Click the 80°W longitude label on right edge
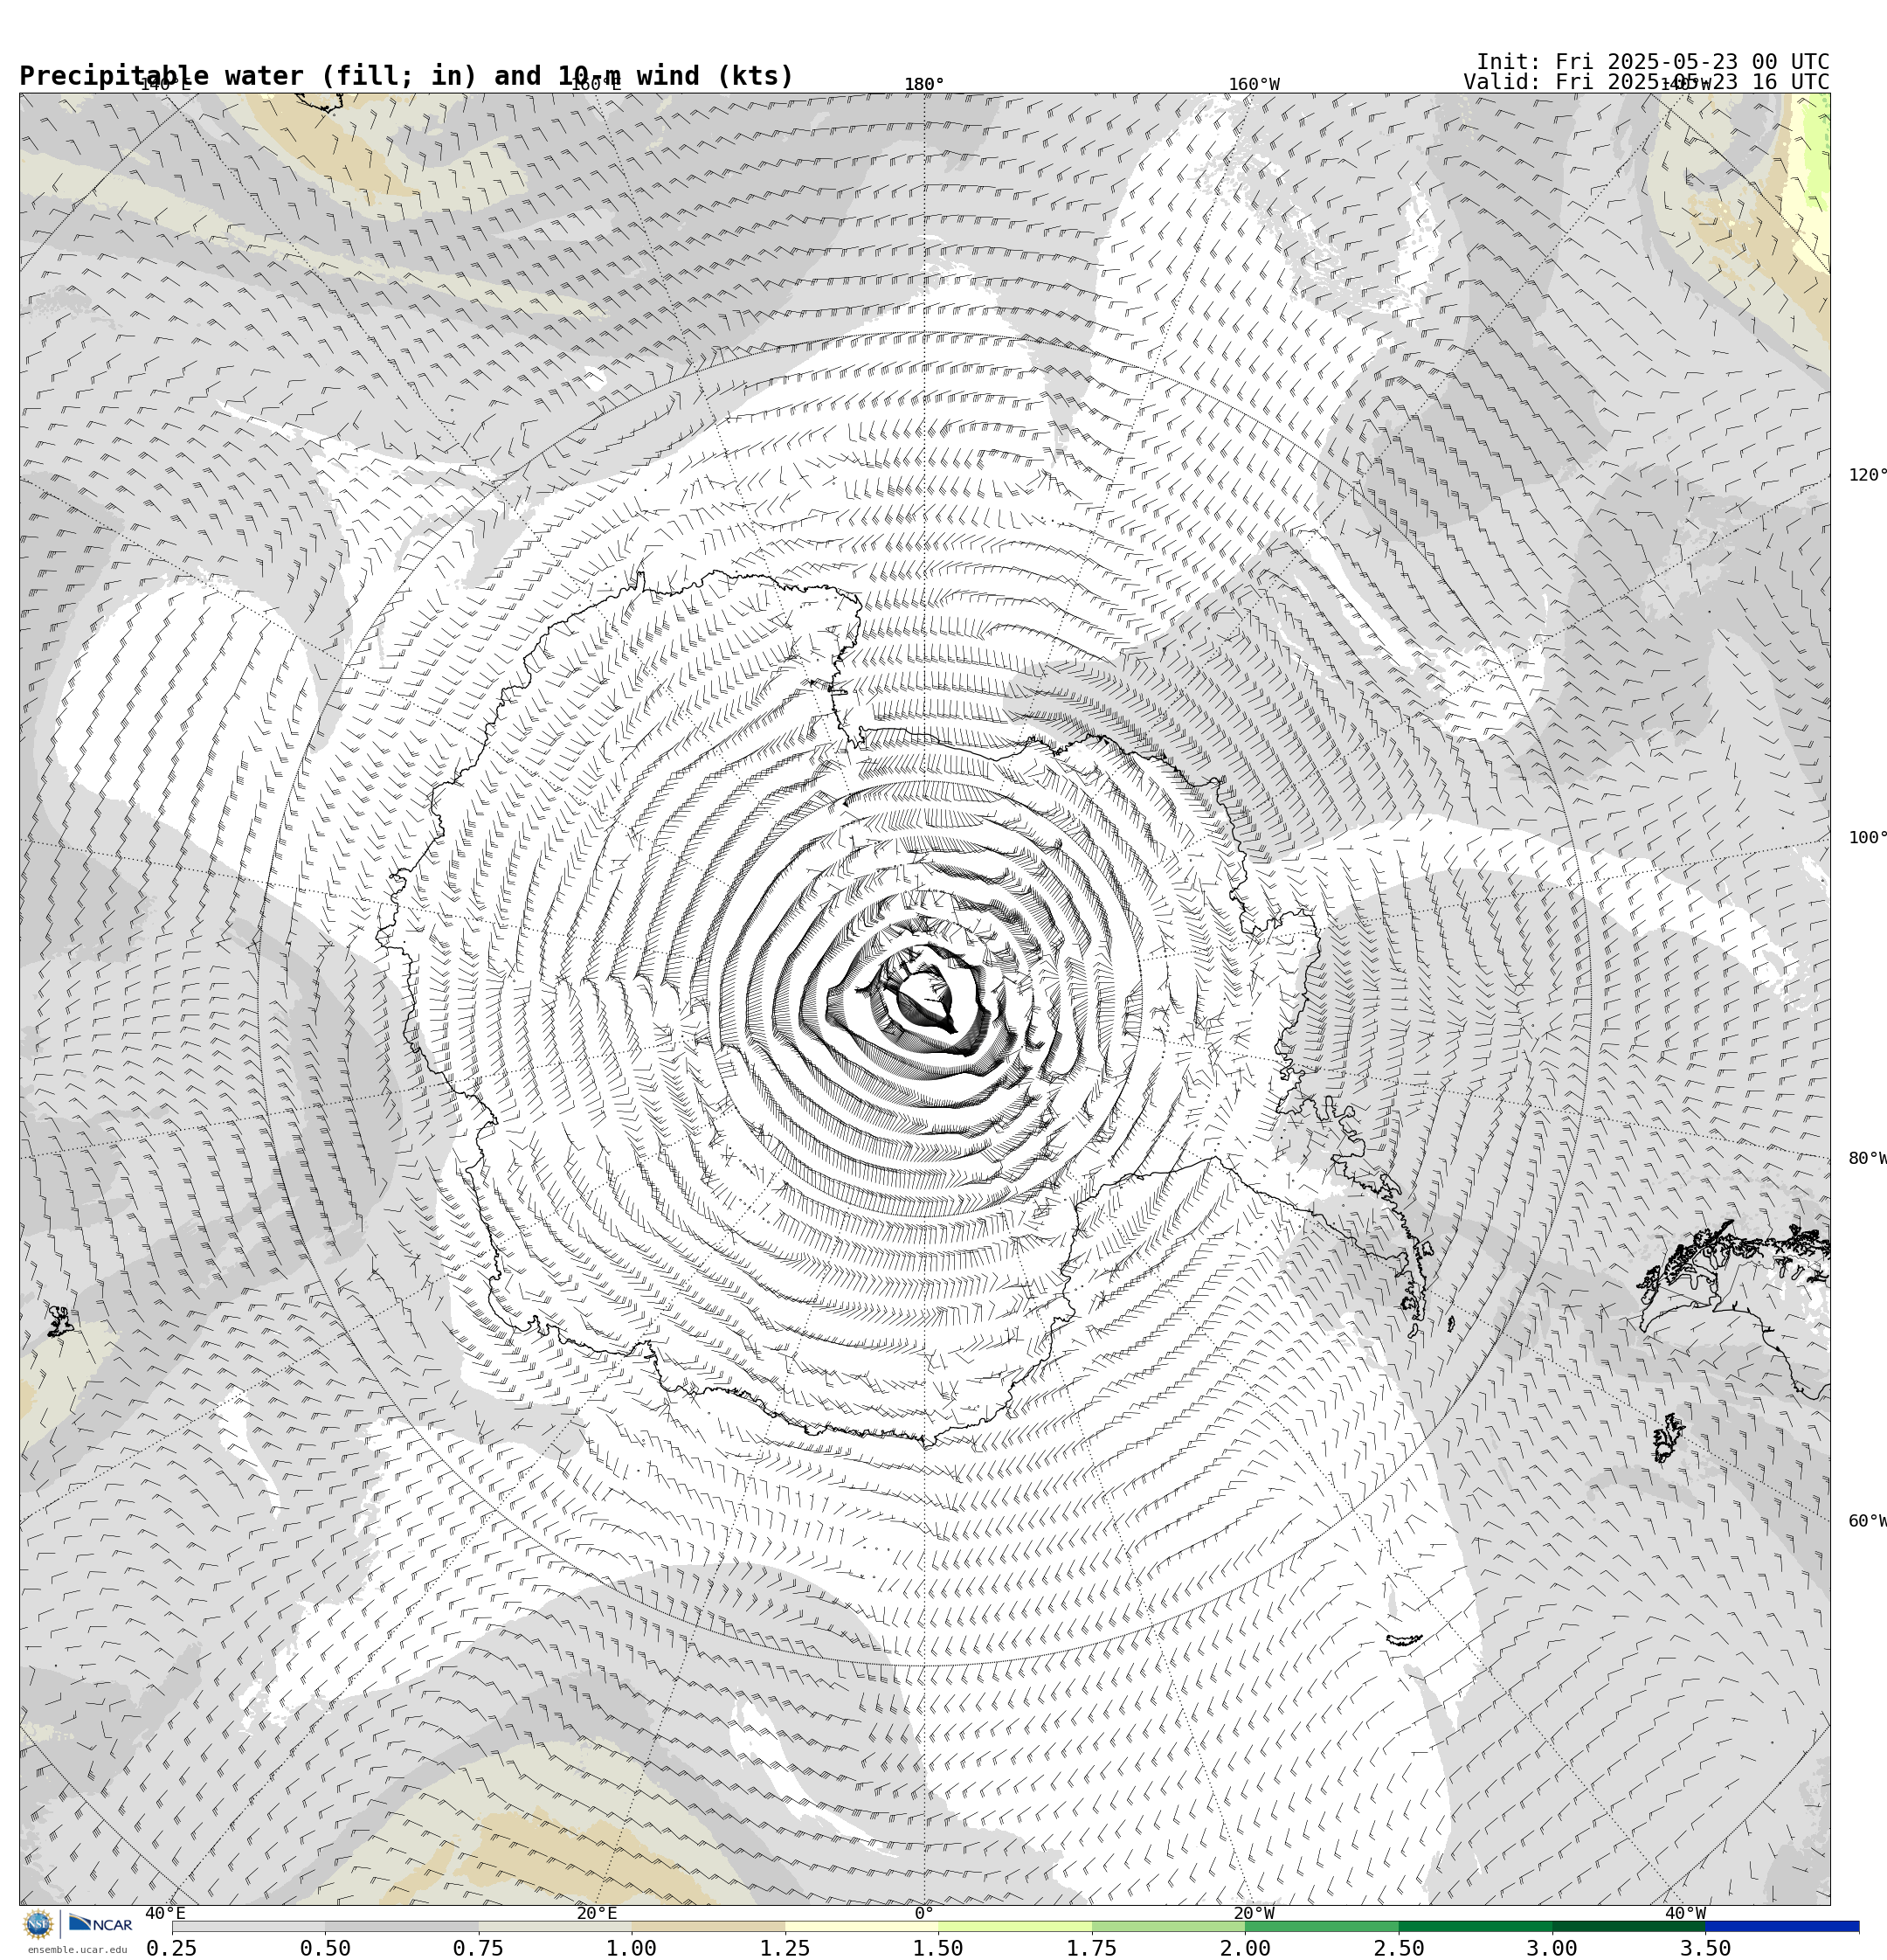The image size is (1887, 1960). (x=1867, y=1158)
